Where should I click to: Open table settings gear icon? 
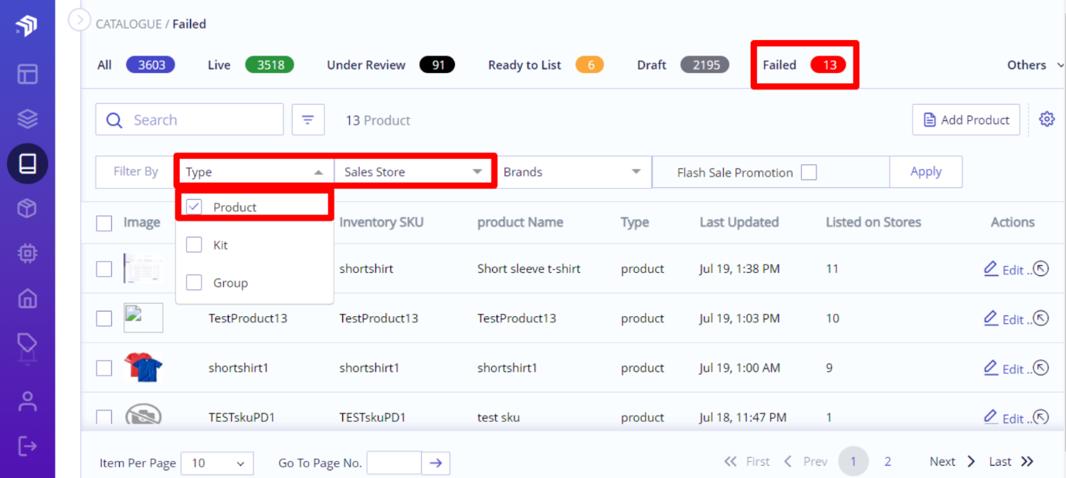[x=1047, y=119]
